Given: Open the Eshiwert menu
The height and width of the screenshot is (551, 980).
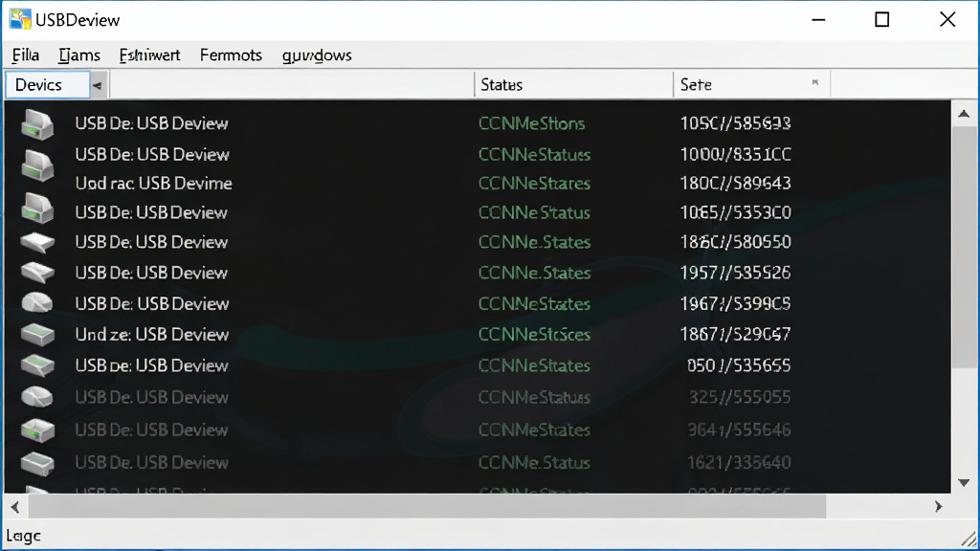Looking at the screenshot, I should 150,55.
